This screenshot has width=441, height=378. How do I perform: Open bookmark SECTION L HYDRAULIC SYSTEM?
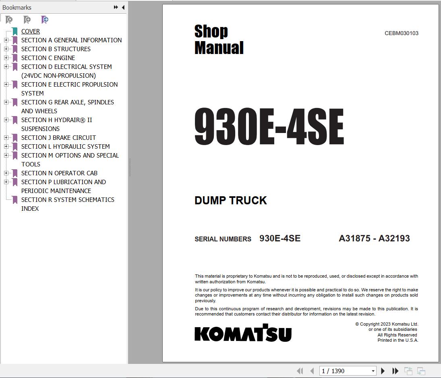coord(66,146)
